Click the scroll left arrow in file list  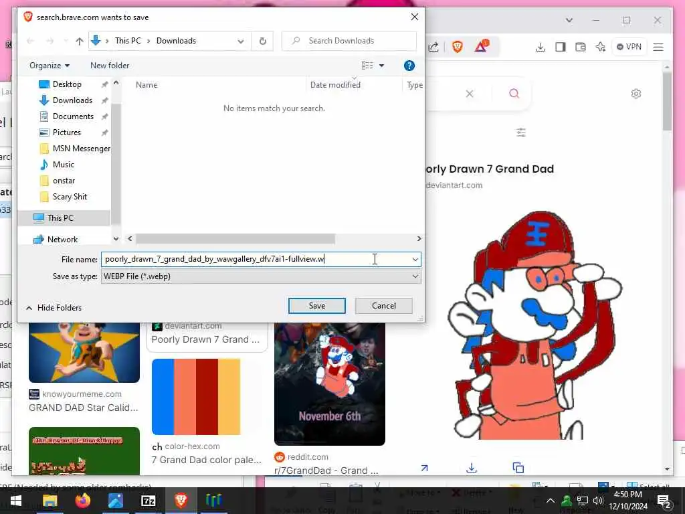130,239
